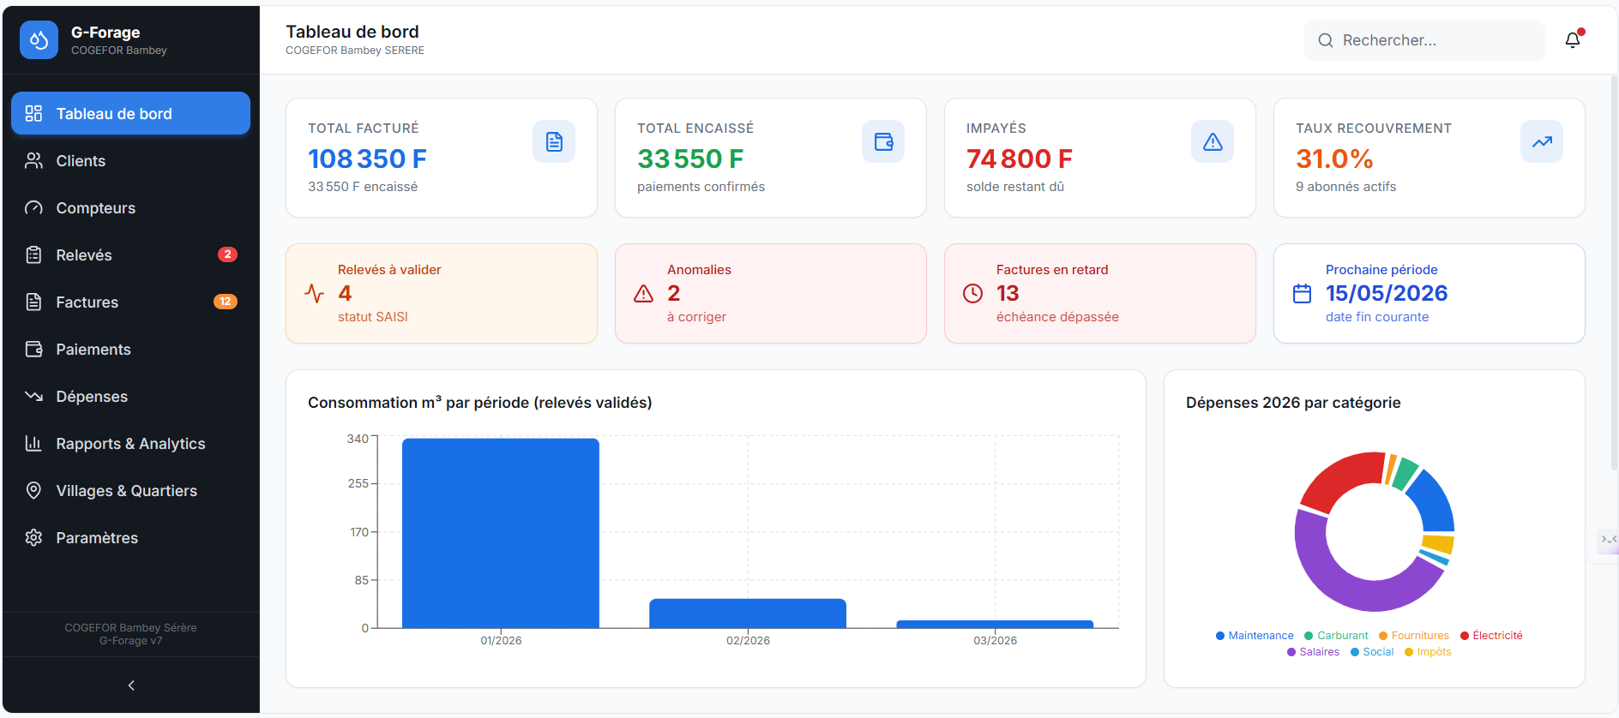Open the Relevés à valider card
Screen dimensions: 1619x718
pos(441,294)
